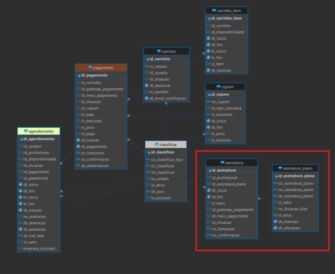Select the co_classificar_tipo column
Screen dimensions: 335x274
(167, 159)
